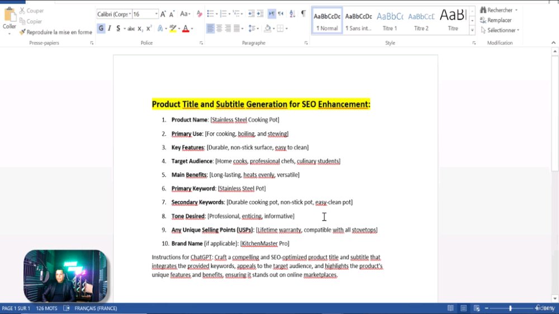Image resolution: width=559 pixels, height=314 pixels.
Task: Apply text effects with the outlined A icon
Action: (160, 28)
